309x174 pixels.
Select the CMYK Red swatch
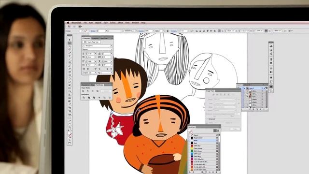pyautogui.click(x=204, y=146)
